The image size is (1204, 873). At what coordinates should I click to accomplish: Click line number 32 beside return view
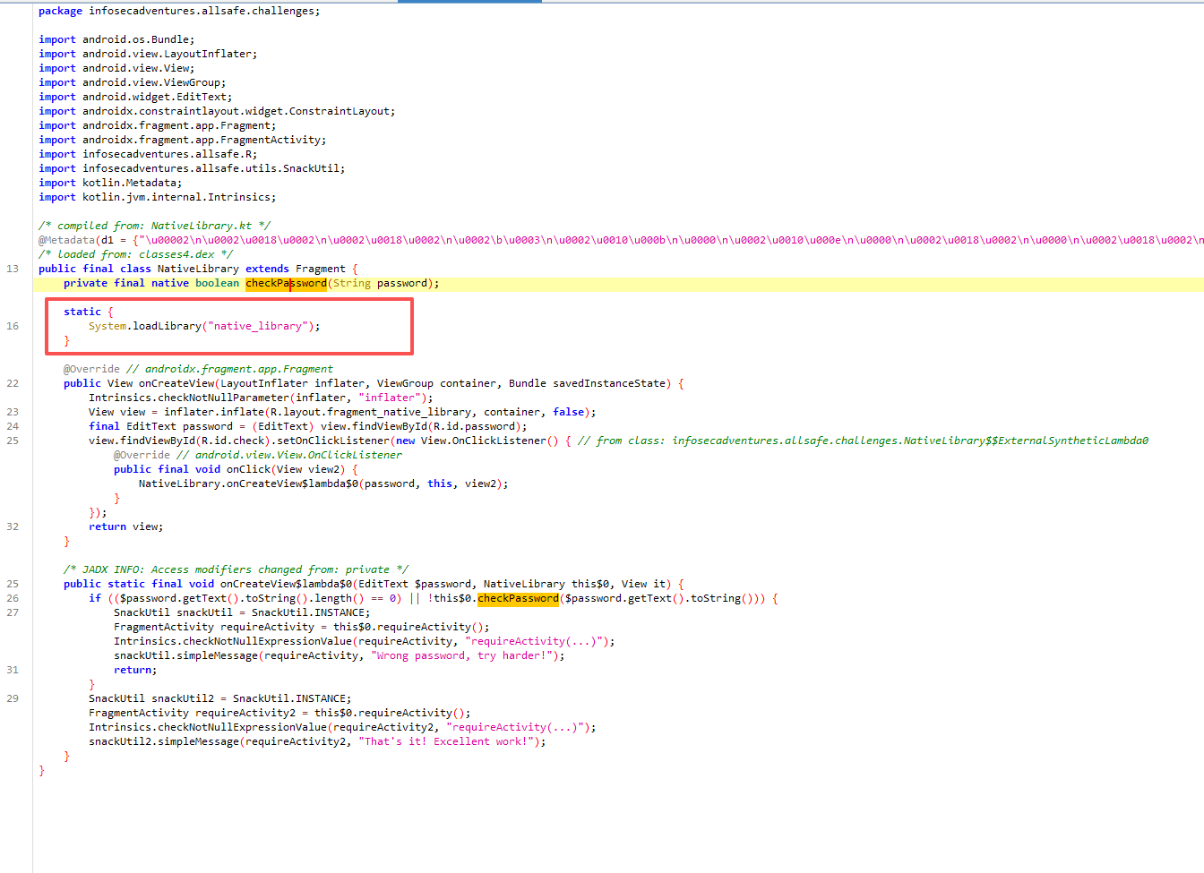(x=13, y=526)
